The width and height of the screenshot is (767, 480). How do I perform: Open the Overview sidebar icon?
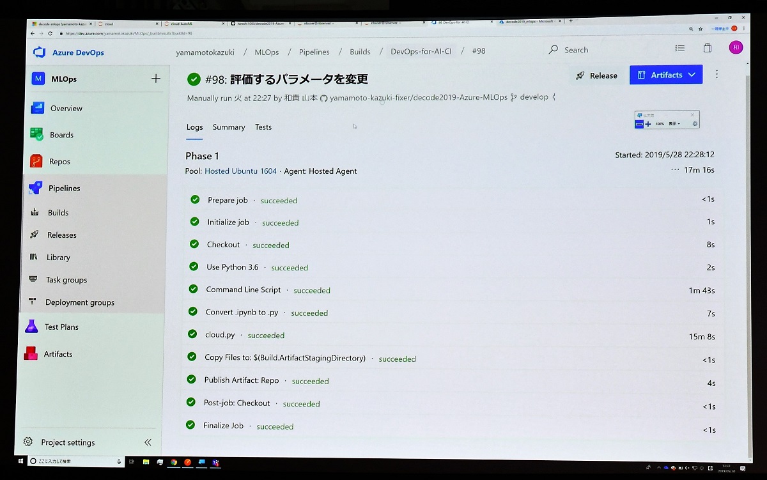(38, 108)
